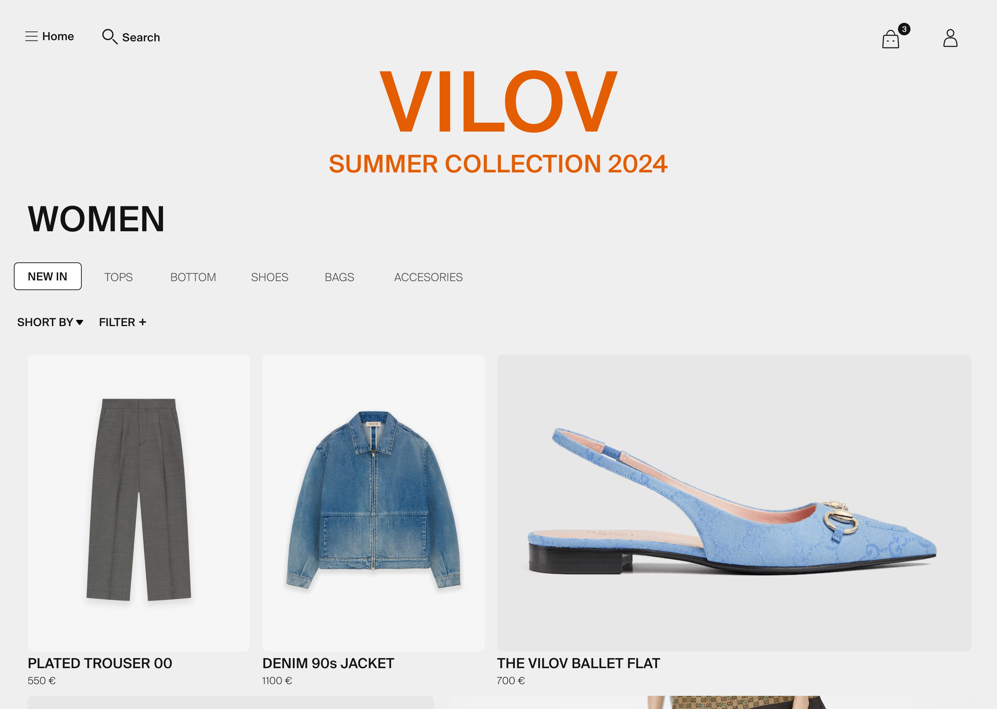This screenshot has width=997, height=709.
Task: Switch to the BAGS category
Action: (x=339, y=277)
